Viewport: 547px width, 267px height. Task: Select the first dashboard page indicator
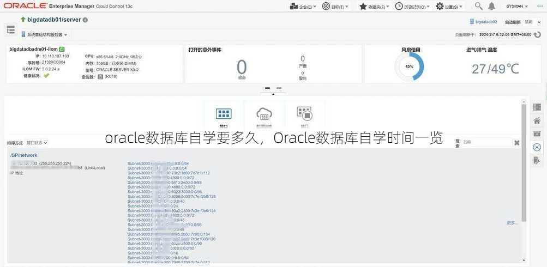click(267, 88)
